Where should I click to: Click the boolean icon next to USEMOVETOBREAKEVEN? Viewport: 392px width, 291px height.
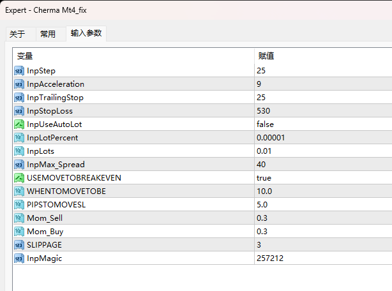[x=19, y=178]
